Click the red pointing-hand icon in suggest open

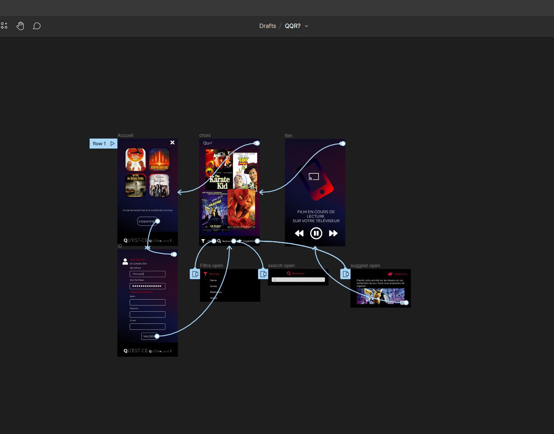[x=391, y=274]
